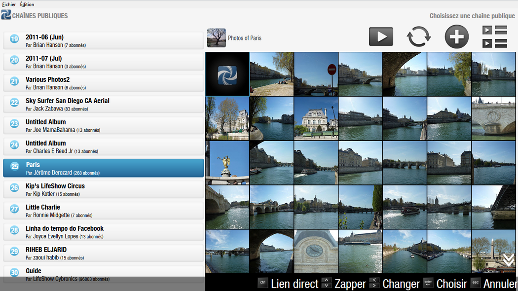The width and height of the screenshot is (518, 291).
Task: Click the plus subscribe icon
Action: (x=457, y=37)
